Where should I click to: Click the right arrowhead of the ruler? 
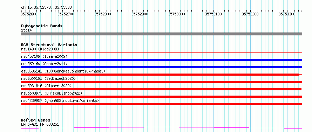301,11
